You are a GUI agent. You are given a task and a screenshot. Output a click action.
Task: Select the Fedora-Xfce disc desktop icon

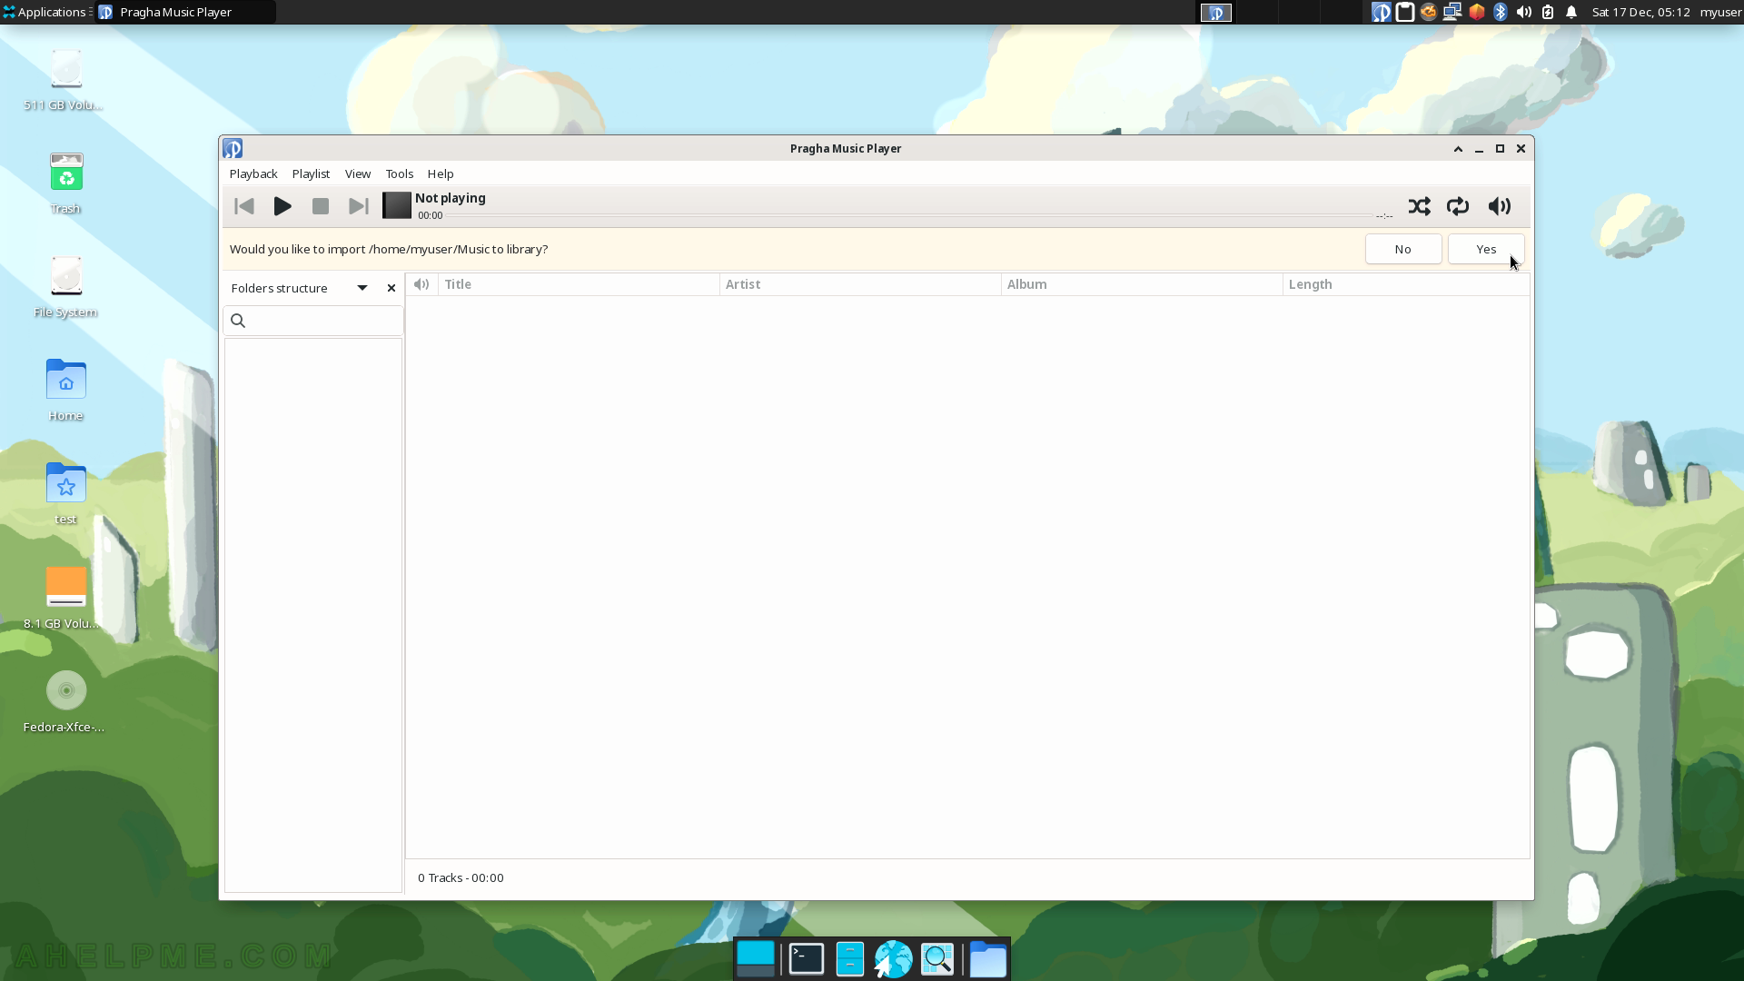coord(65,701)
